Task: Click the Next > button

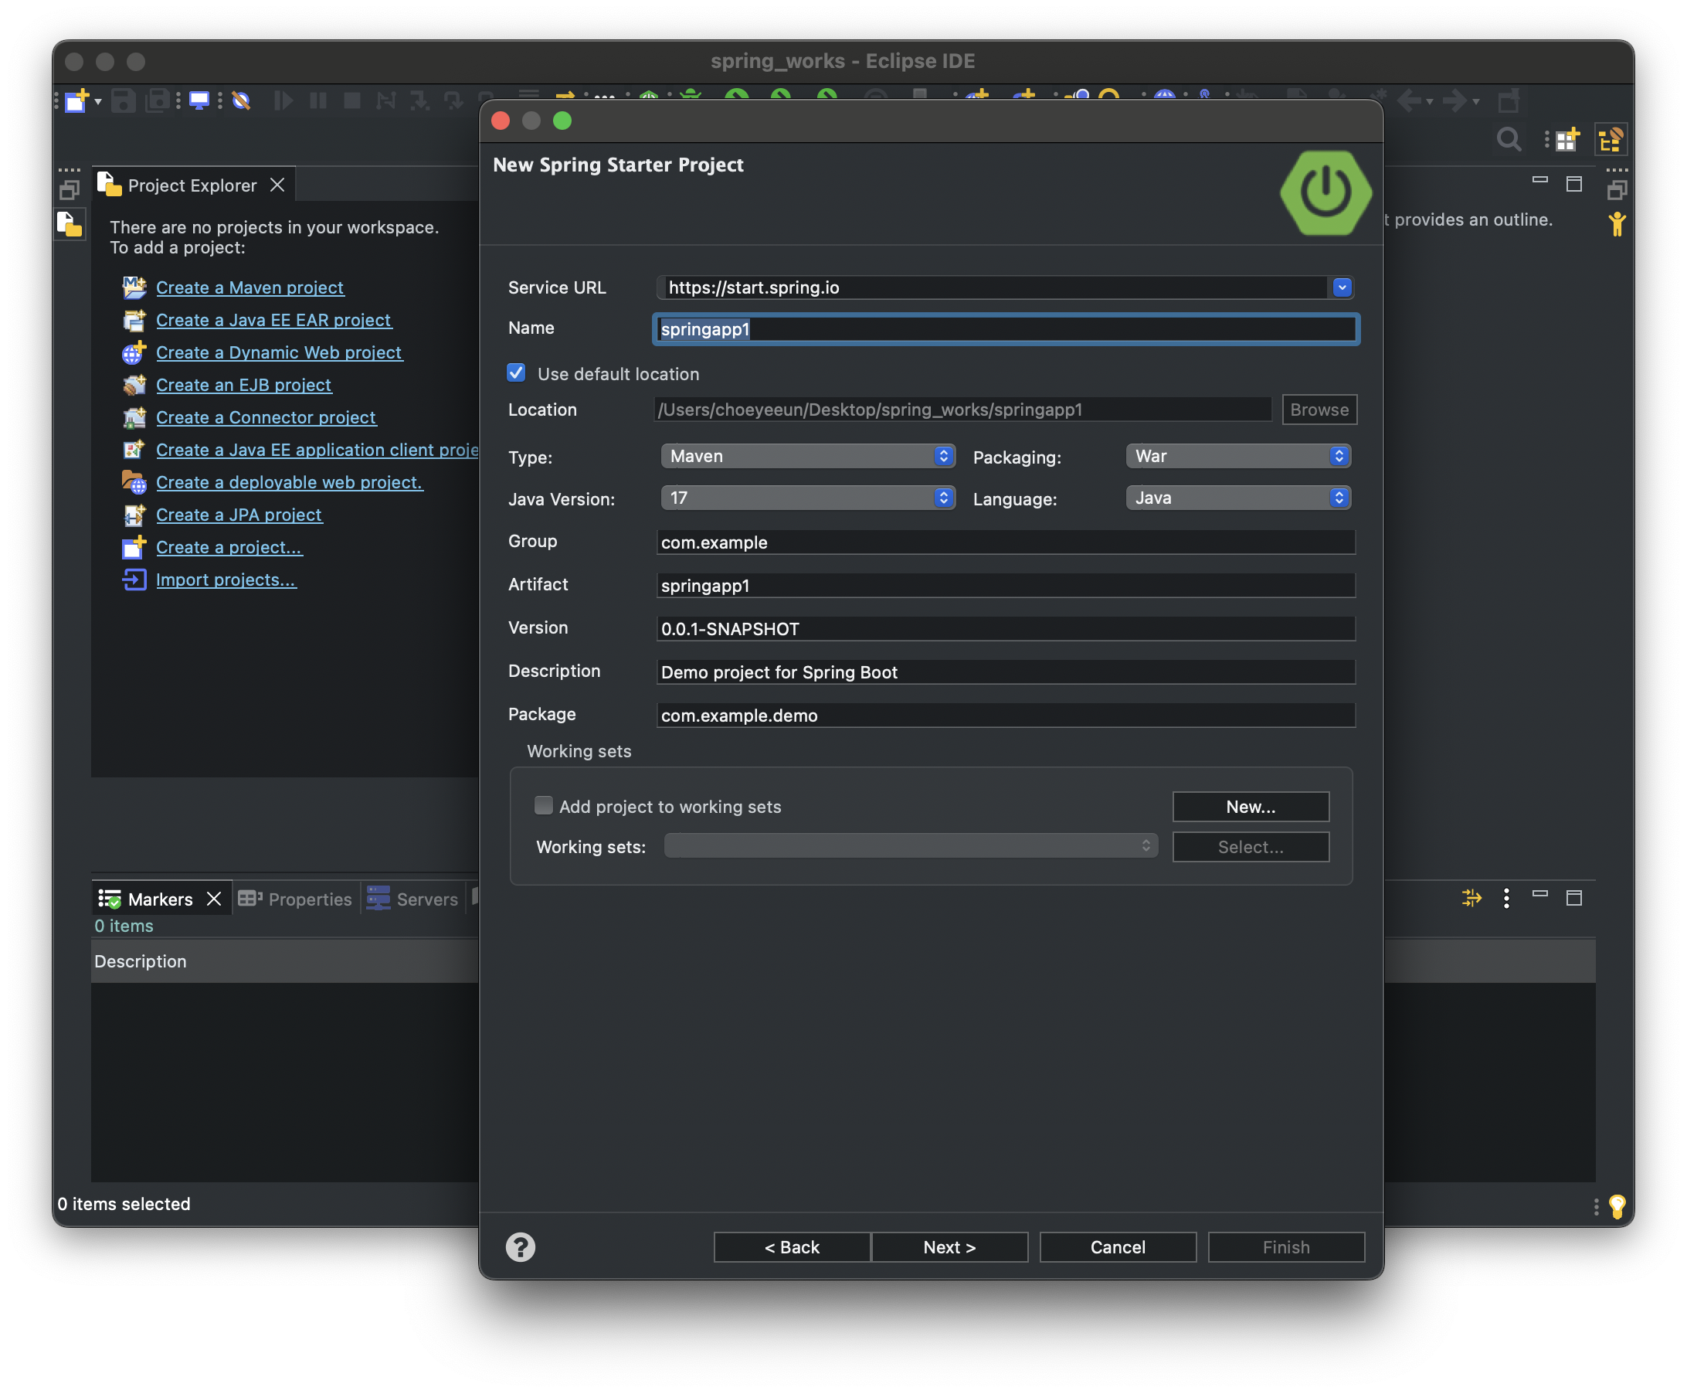Action: pyautogui.click(x=949, y=1247)
